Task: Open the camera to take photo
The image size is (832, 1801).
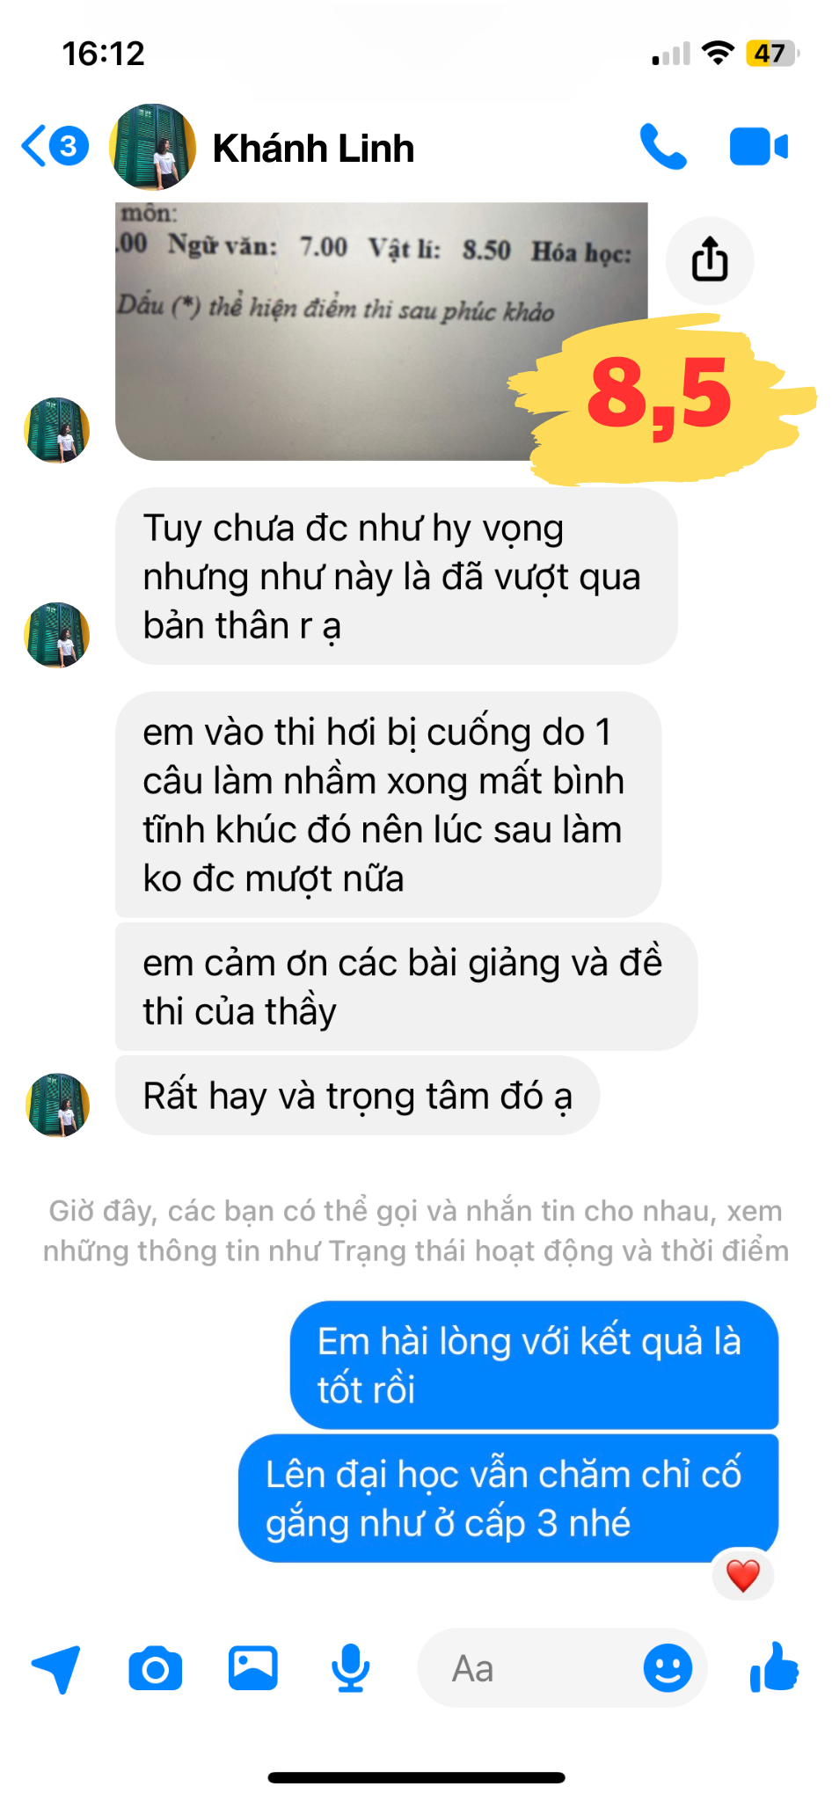Action: (156, 1668)
